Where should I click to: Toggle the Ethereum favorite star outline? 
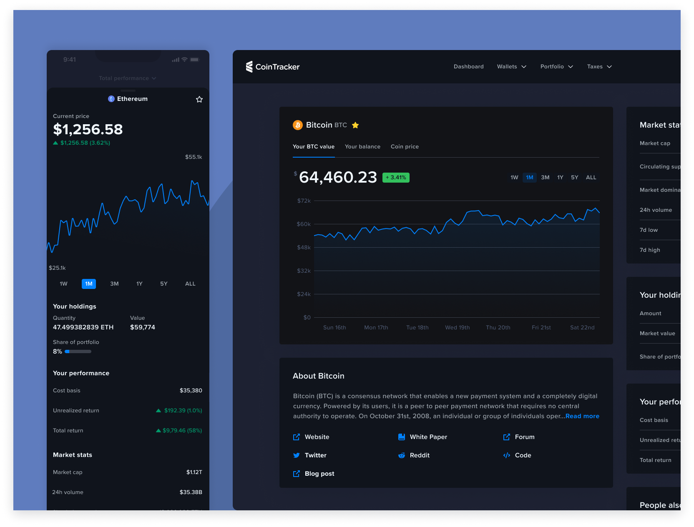199,99
